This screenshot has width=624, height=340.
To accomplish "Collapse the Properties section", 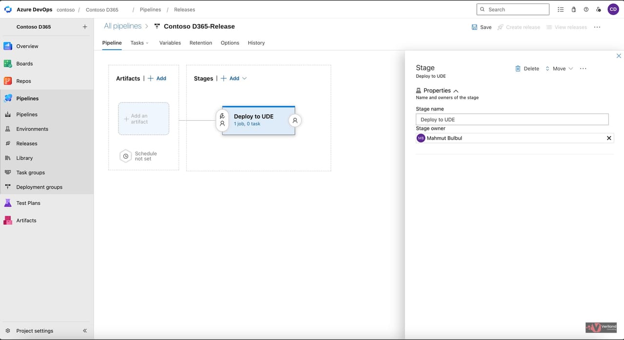I will click(x=456, y=91).
